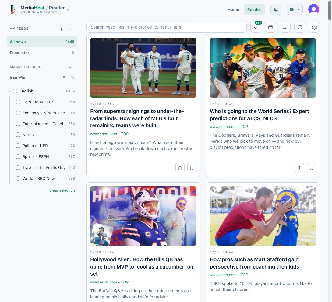Select the All news feed
The height and width of the screenshot is (302, 332).
coord(42,42)
